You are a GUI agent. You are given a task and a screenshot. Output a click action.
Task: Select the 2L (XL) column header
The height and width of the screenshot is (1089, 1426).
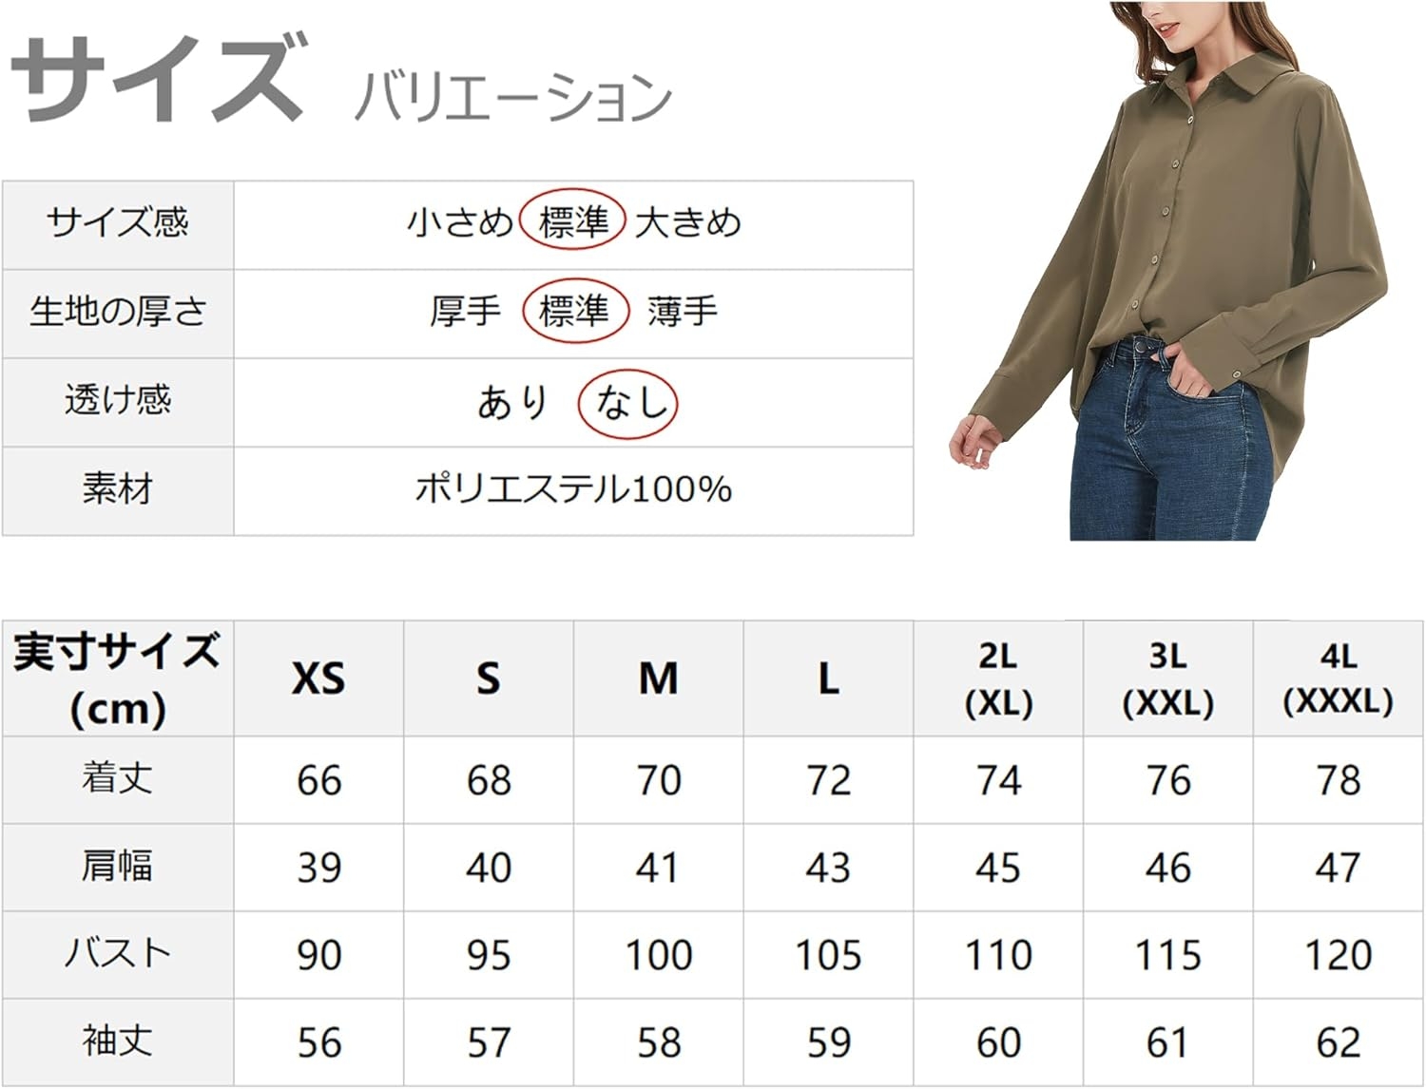(998, 679)
